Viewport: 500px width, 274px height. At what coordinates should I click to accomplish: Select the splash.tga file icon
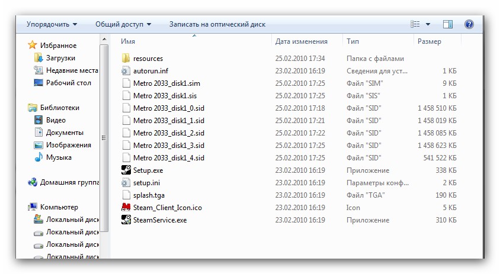[126, 195]
